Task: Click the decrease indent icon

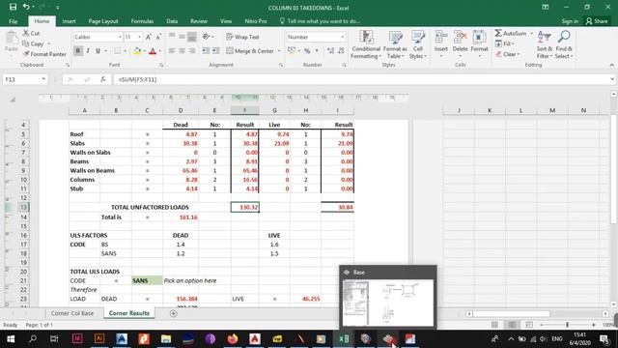Action: pyautogui.click(x=206, y=51)
